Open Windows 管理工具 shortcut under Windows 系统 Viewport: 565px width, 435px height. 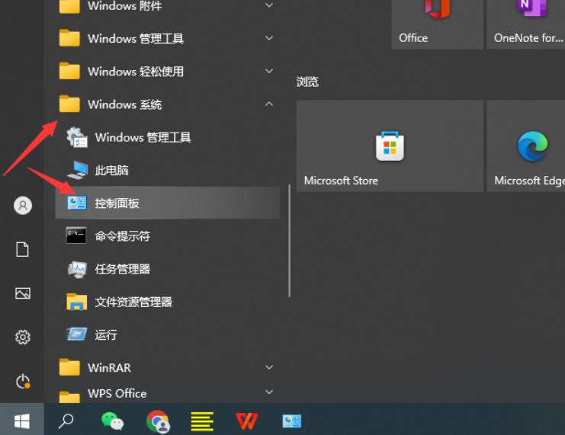click(168, 137)
